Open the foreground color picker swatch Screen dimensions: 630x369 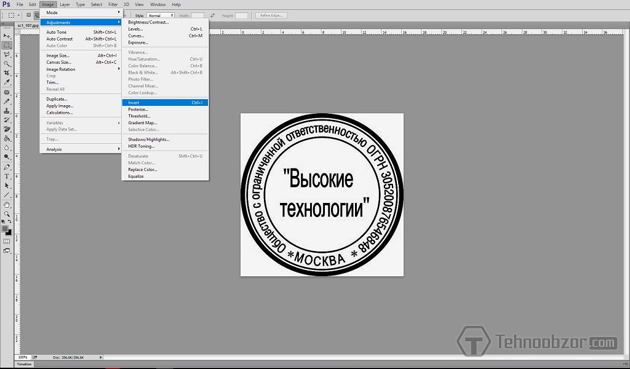click(x=5, y=228)
